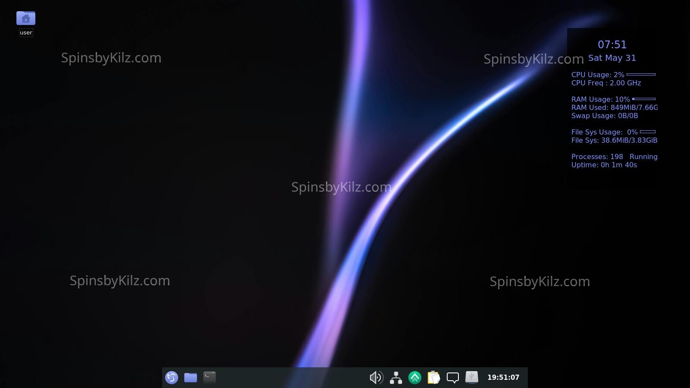
Task: Click the CPU Freq : 2.00 GHz line
Action: coord(606,83)
